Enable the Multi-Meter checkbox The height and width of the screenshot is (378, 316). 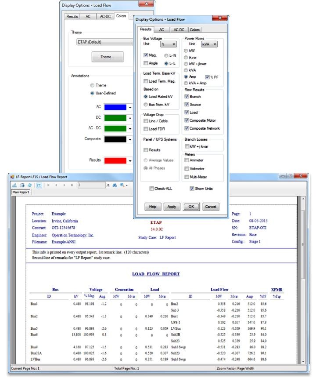(187, 177)
